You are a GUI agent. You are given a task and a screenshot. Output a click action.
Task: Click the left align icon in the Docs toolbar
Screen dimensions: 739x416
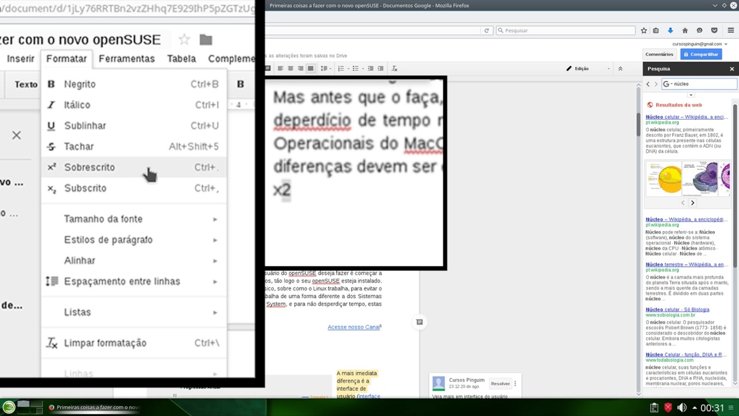[x=281, y=68]
